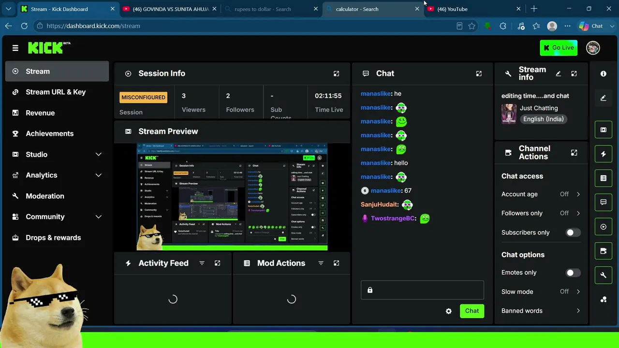Expand the Channel Actions panel
This screenshot has height=348, width=619.
(574, 153)
